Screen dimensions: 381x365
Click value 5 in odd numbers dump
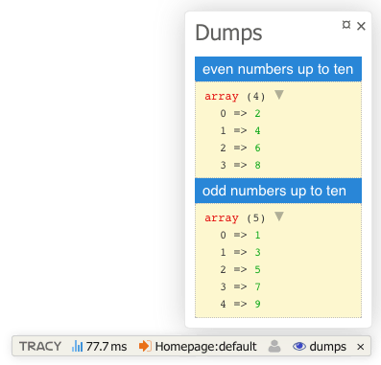[x=257, y=269]
